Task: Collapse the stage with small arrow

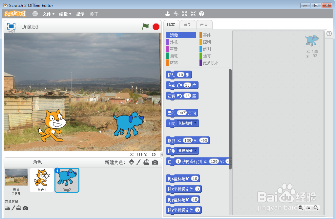Action: pos(162,154)
